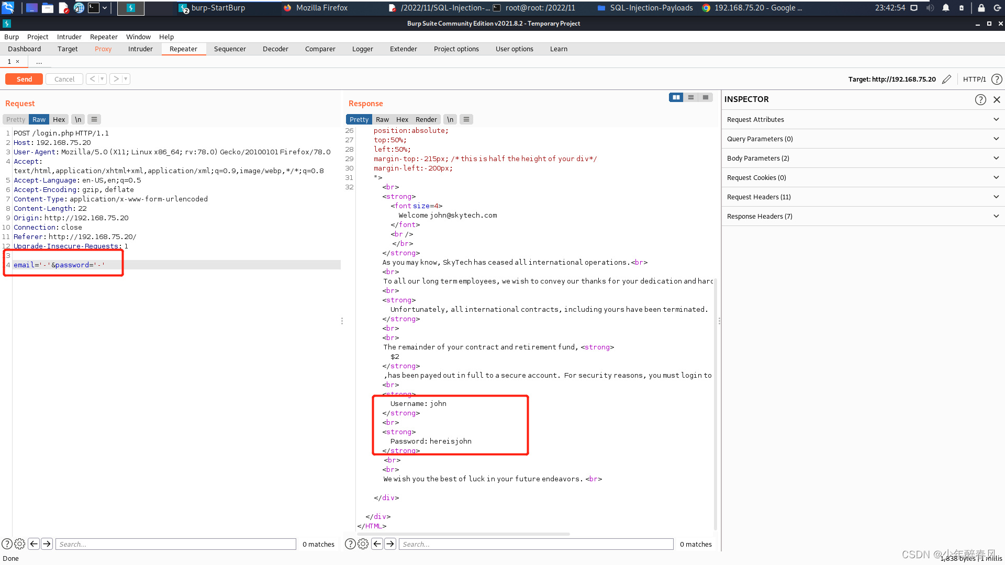Open back-history dropdown arrow
The width and height of the screenshot is (1005, 565).
[102, 79]
